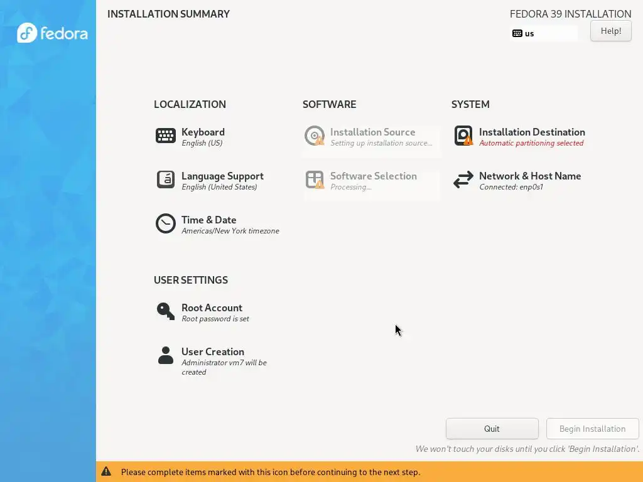This screenshot has height=482, width=643.
Task: Click the Installation Source label
Action: pyautogui.click(x=373, y=132)
